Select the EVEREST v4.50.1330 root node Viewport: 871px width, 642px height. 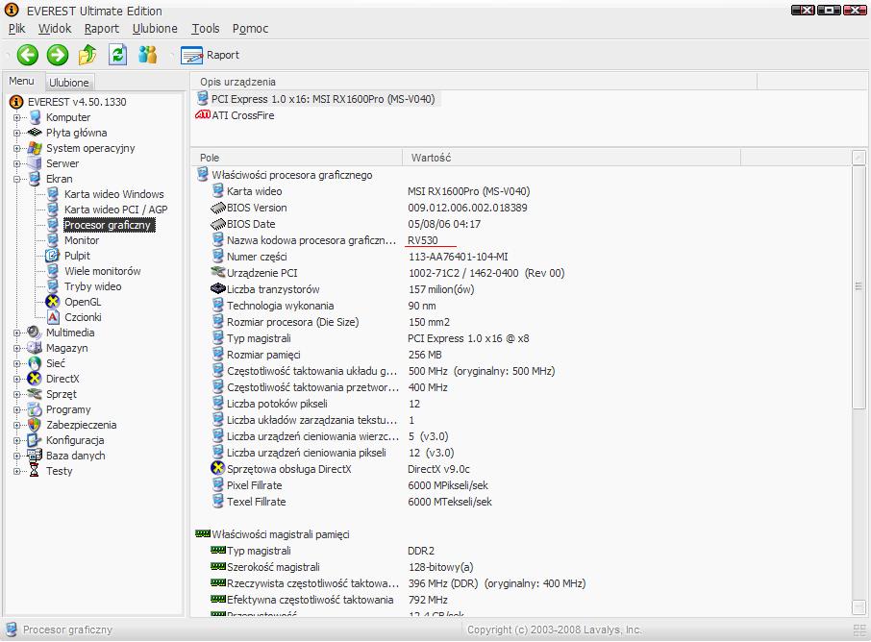point(77,102)
